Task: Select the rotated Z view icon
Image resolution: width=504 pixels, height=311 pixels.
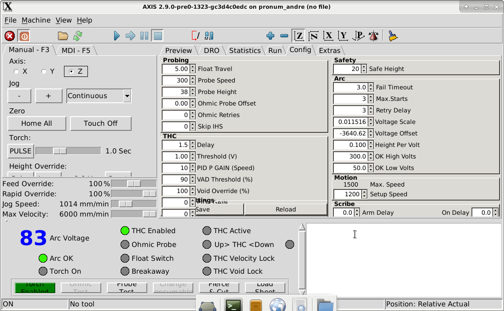Action: tap(313, 35)
